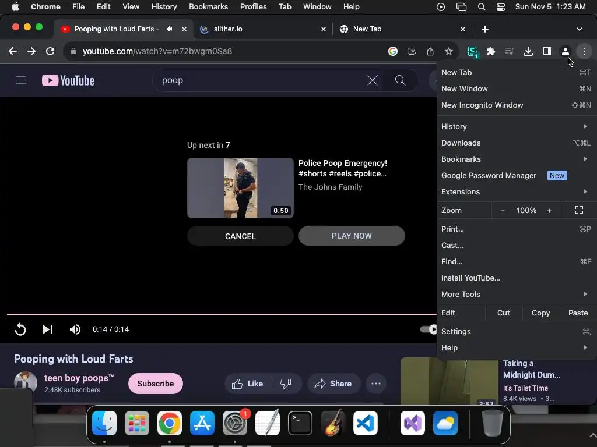Go back to previous page
The height and width of the screenshot is (447, 597).
pos(13,51)
